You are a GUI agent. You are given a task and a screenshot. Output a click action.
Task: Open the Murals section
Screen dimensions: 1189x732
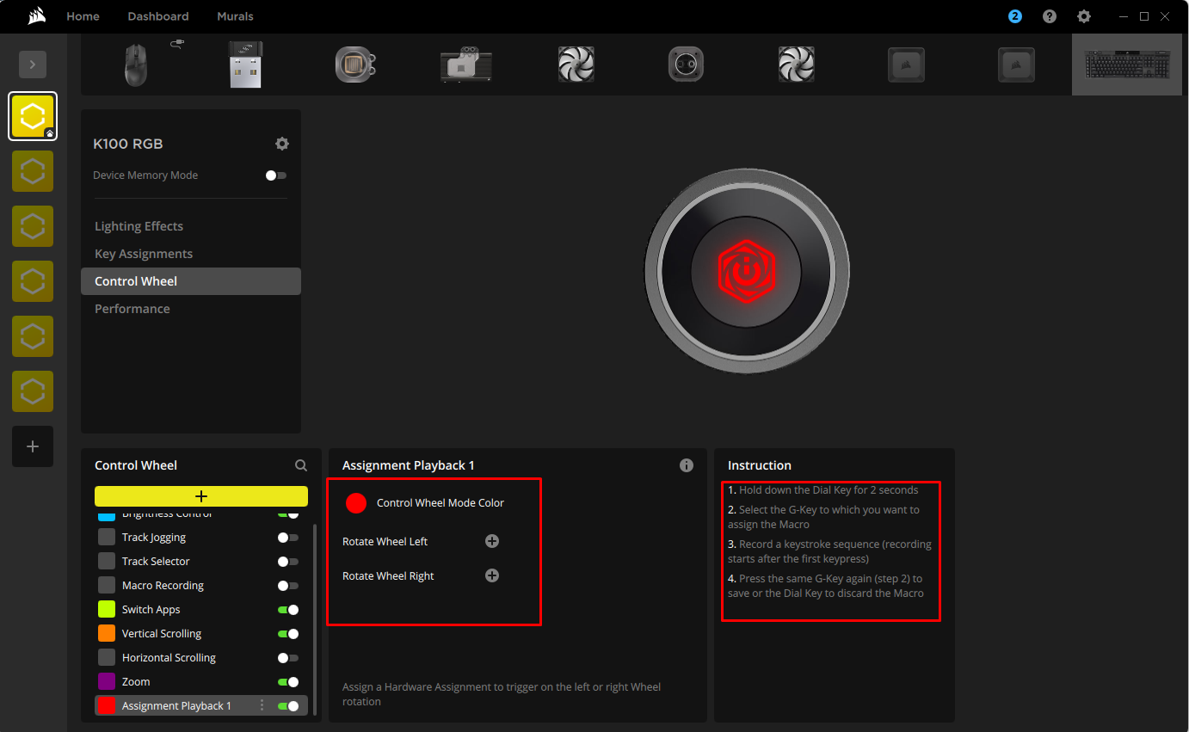(x=235, y=16)
